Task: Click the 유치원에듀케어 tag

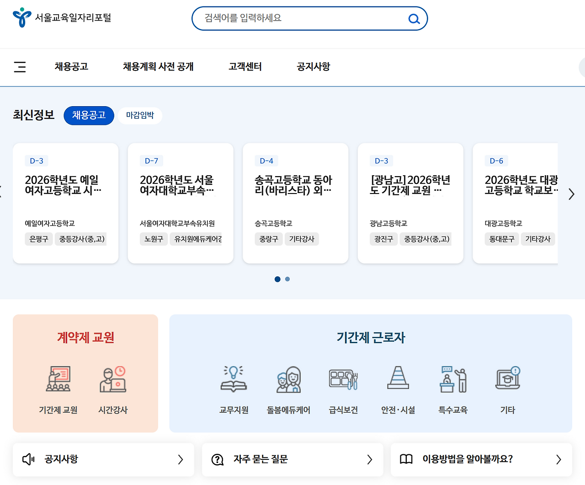Action: click(x=196, y=239)
